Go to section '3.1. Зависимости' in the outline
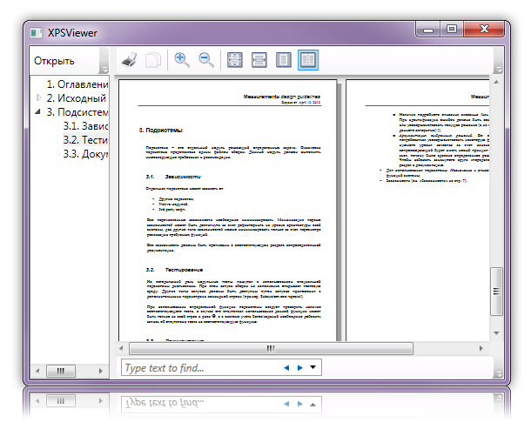This screenshot has width=531, height=429. click(x=85, y=126)
